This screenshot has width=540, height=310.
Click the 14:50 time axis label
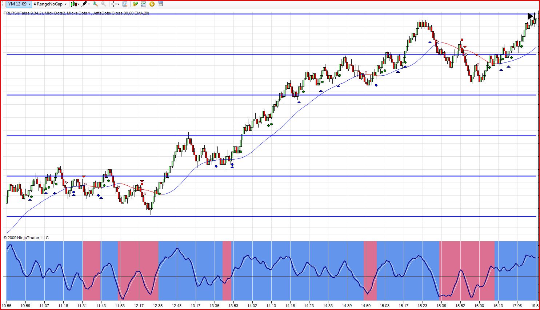(366, 306)
